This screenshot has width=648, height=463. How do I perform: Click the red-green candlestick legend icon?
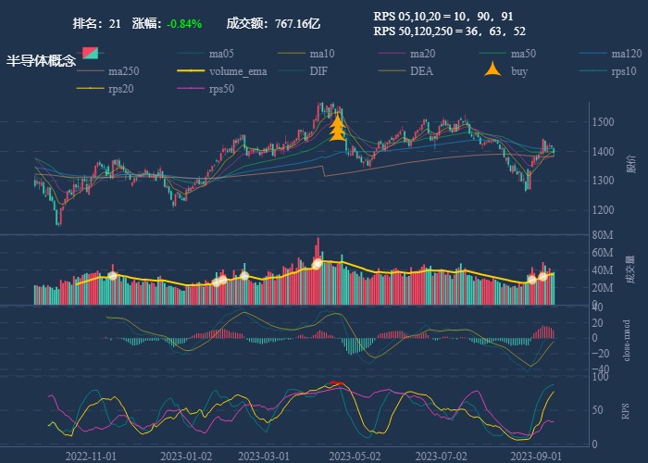pyautogui.click(x=90, y=54)
